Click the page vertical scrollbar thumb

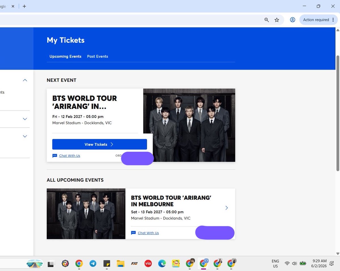tap(337, 113)
